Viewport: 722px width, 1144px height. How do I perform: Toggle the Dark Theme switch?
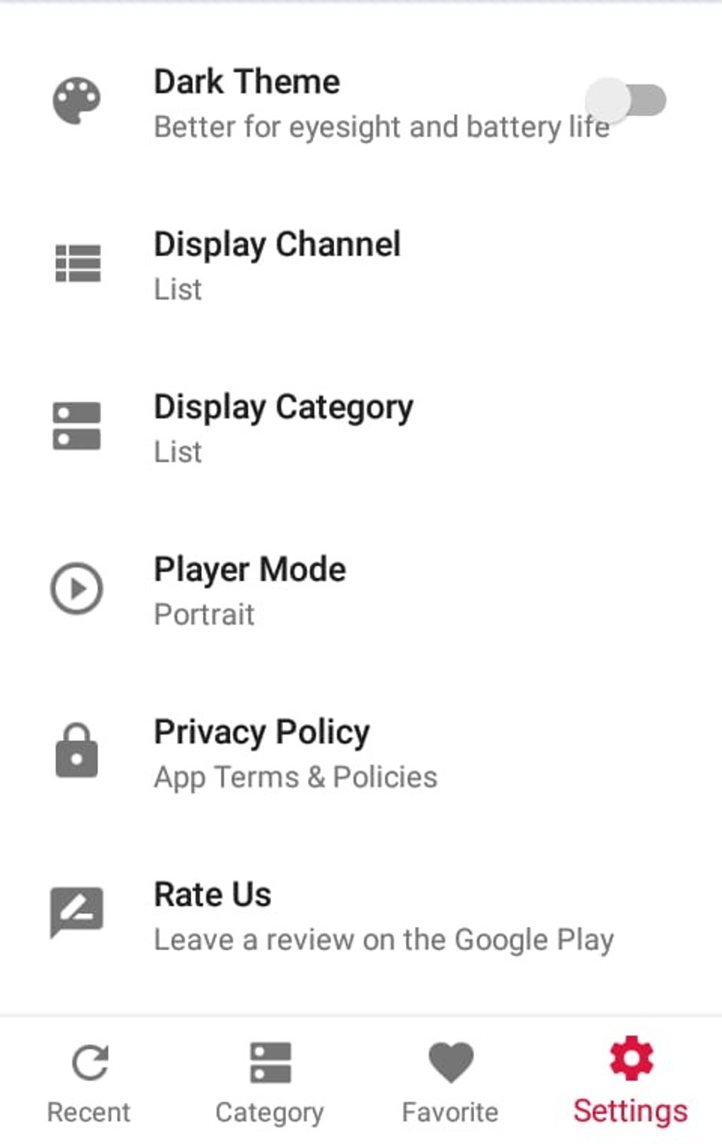626,101
